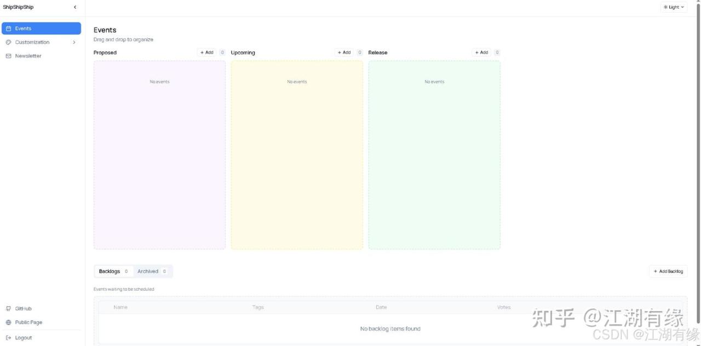
Task: Click the globe icon for Public Page
Action: click(8, 322)
